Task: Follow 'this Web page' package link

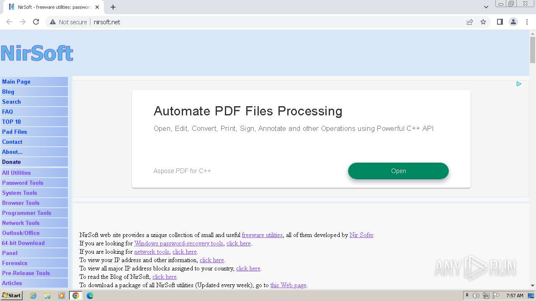Action: point(289,285)
